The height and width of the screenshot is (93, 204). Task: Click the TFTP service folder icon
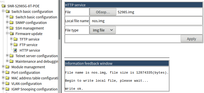pyautogui.click(x=15, y=39)
